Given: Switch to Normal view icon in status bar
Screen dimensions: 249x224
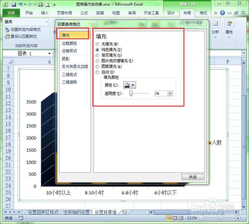Looking at the screenshot, I should coord(169,218).
